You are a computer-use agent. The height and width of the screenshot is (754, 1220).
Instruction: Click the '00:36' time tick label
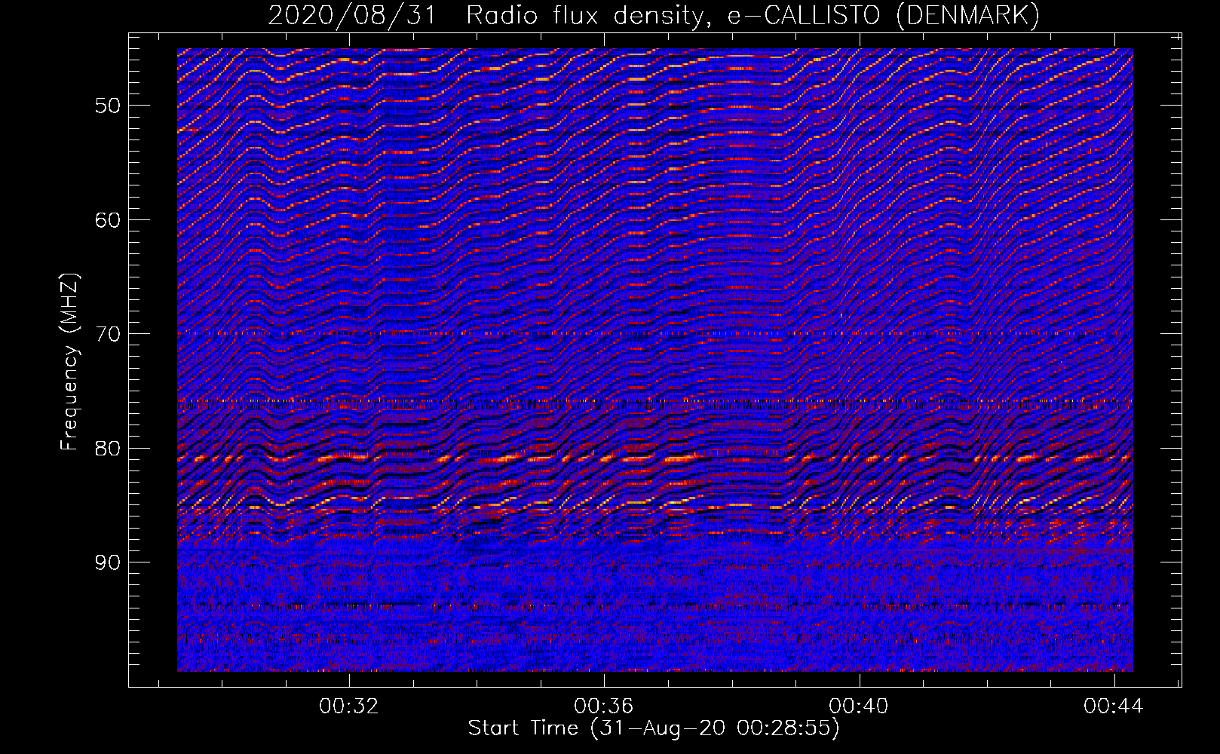(x=604, y=706)
